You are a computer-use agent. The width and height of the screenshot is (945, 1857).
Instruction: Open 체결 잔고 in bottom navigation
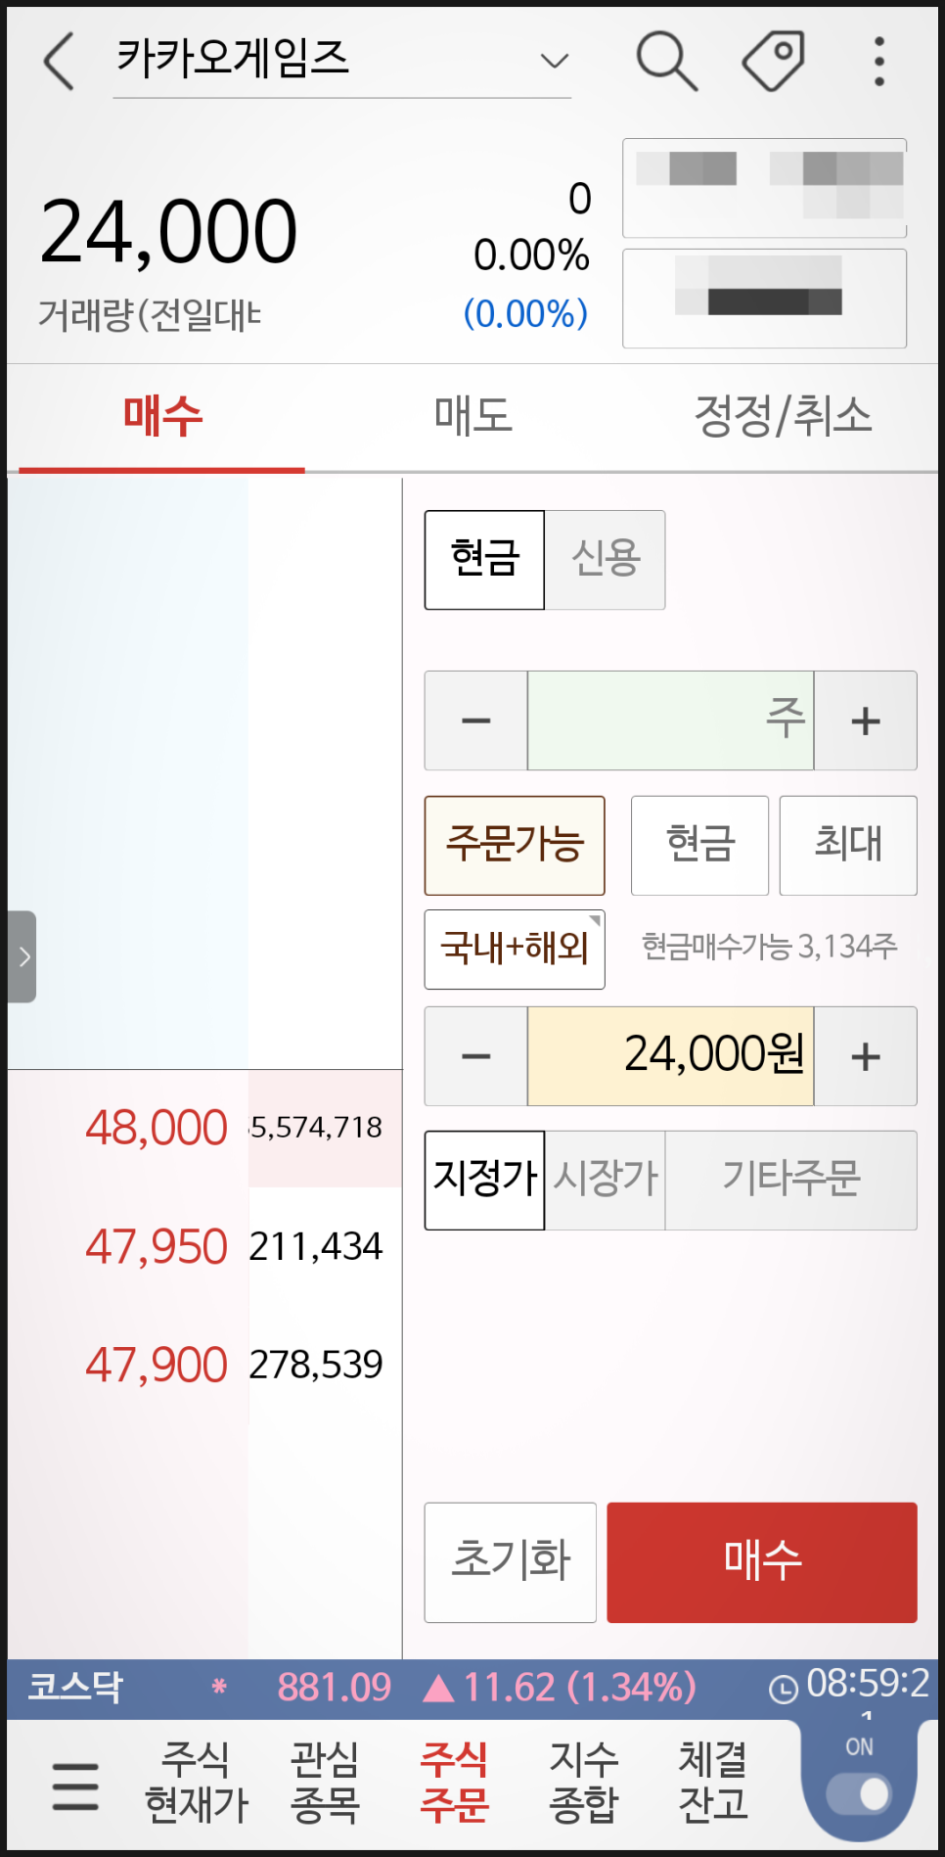pos(713,1783)
